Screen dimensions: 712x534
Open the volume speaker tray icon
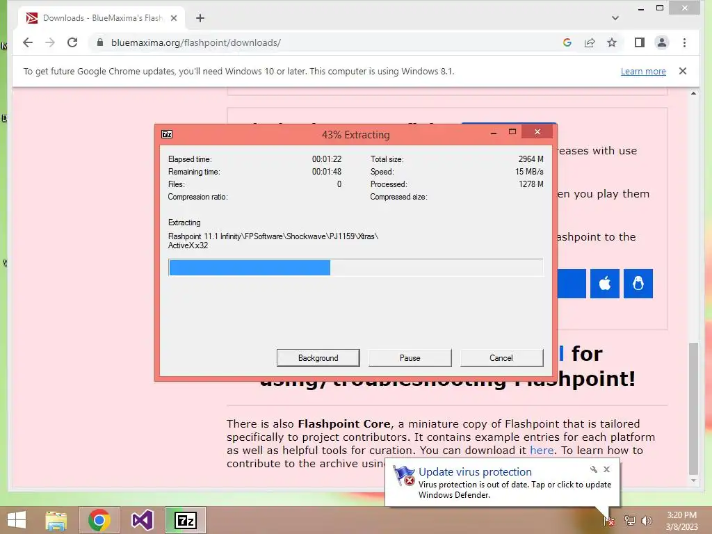pyautogui.click(x=647, y=521)
